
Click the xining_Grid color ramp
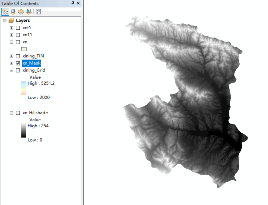click(x=24, y=88)
